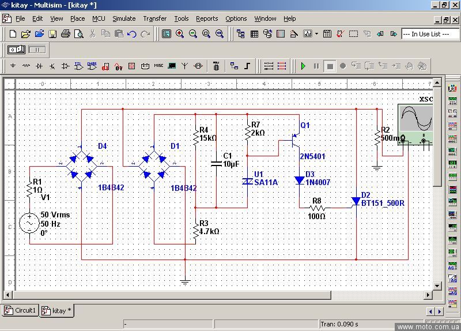The width and height of the screenshot is (461, 331).
Task: Place a ground/source component from toolbar
Action: click(x=13, y=66)
